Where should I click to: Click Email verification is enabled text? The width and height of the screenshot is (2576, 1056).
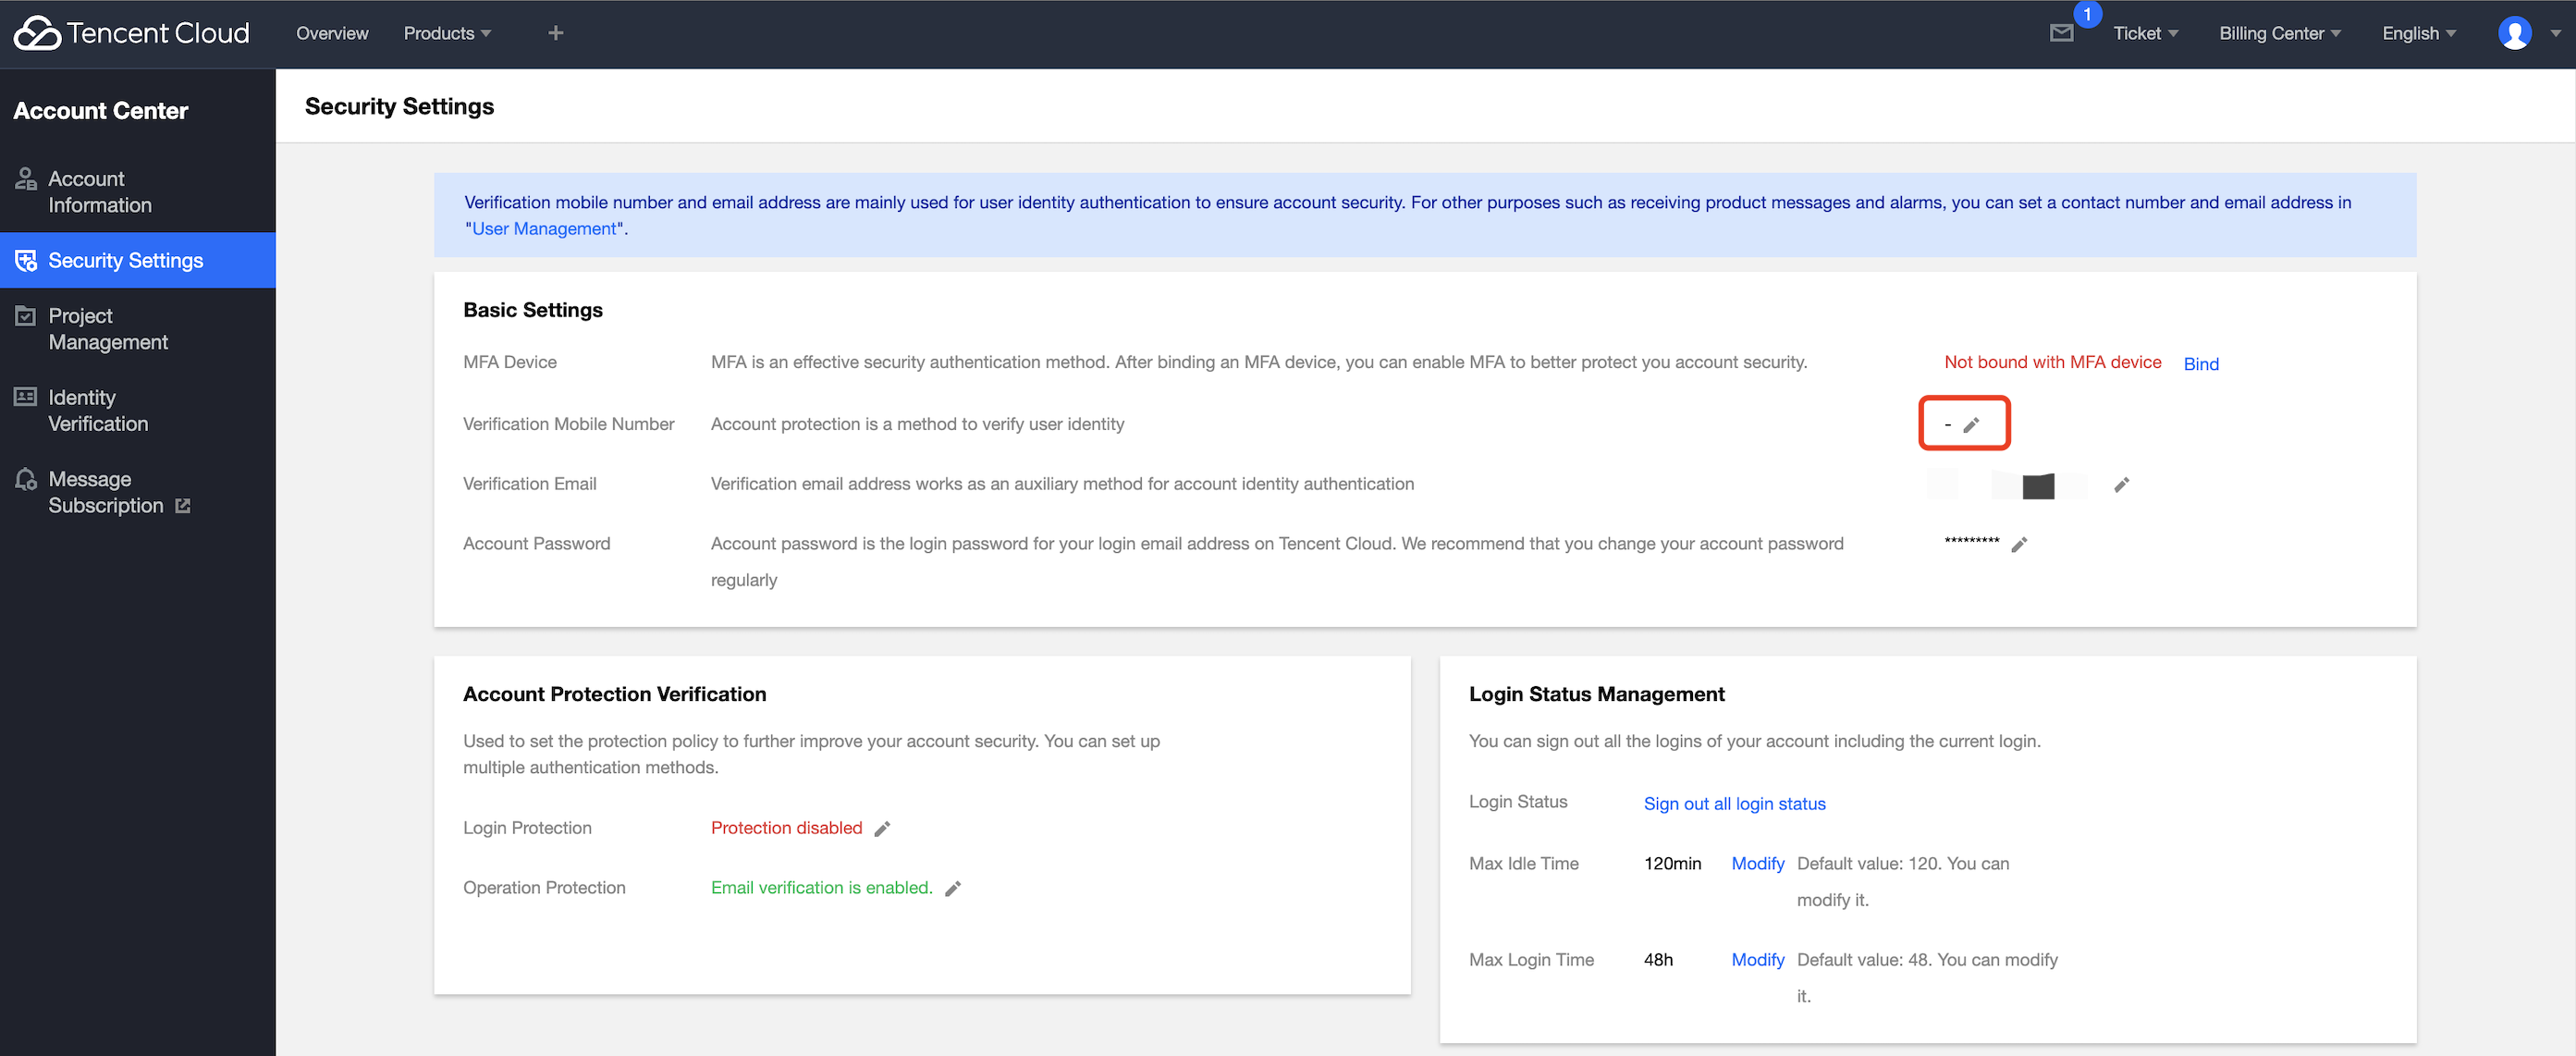[x=821, y=888]
